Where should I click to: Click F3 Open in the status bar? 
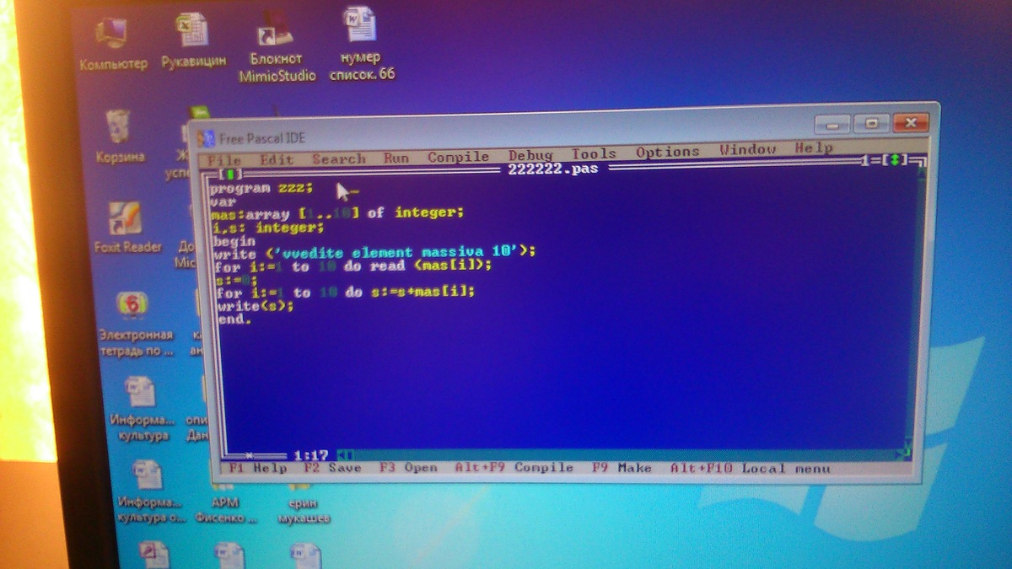(x=408, y=468)
